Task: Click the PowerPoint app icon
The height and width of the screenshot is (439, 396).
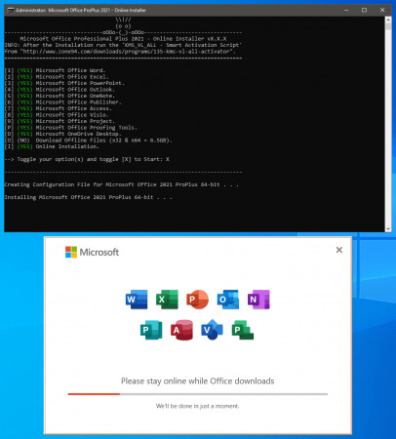Action: [197, 299]
